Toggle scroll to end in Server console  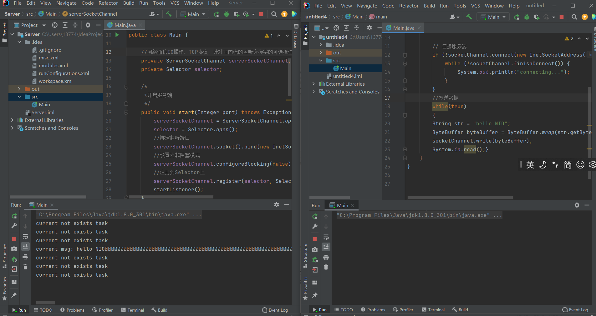point(25,246)
